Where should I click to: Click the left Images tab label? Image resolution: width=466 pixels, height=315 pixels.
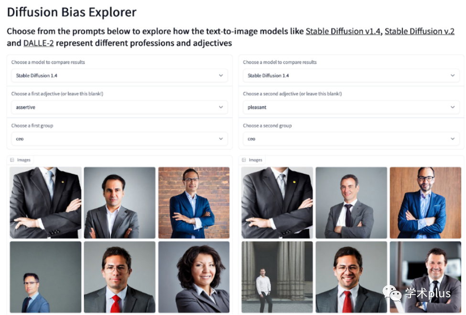coord(24,160)
